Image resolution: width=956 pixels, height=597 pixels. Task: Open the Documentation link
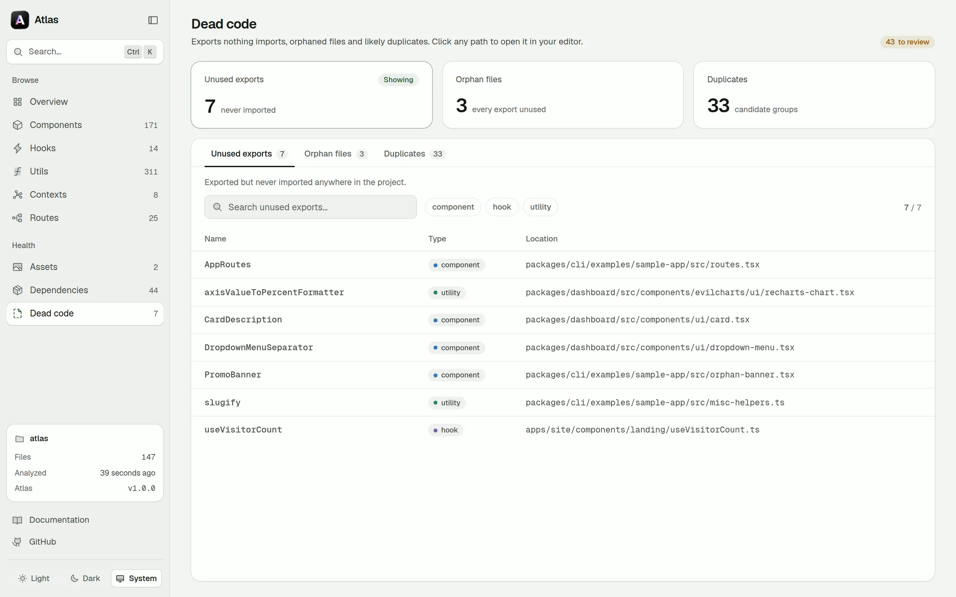[x=59, y=520]
